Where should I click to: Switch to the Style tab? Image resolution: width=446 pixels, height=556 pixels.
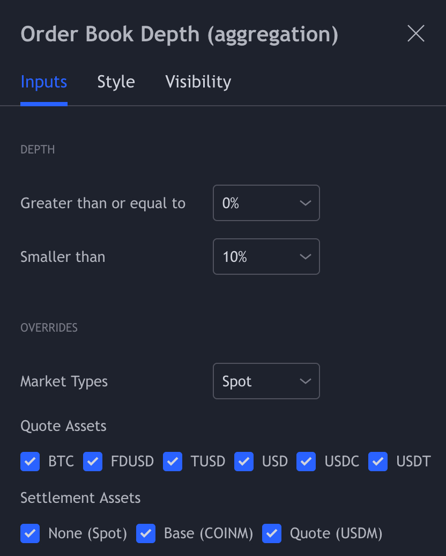(x=116, y=82)
